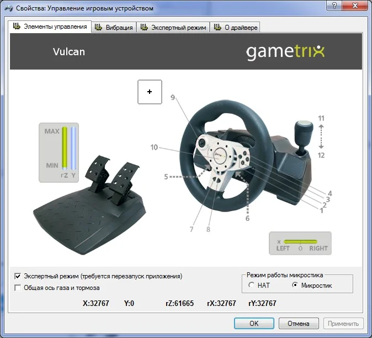Uncheck the Экспертный режим checkbox
The height and width of the screenshot is (338, 372).
click(x=18, y=276)
